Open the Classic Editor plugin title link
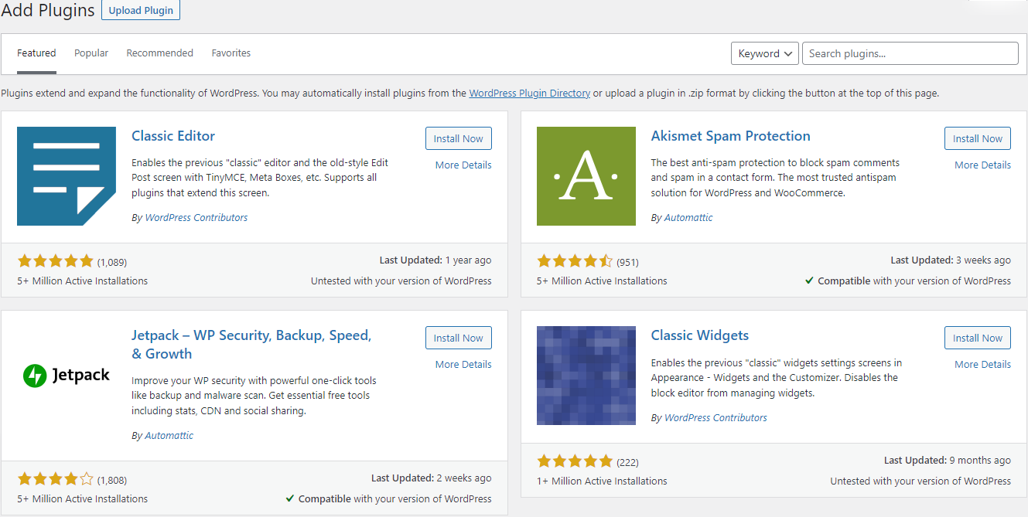Viewport: 1028px width, 517px height. (173, 136)
